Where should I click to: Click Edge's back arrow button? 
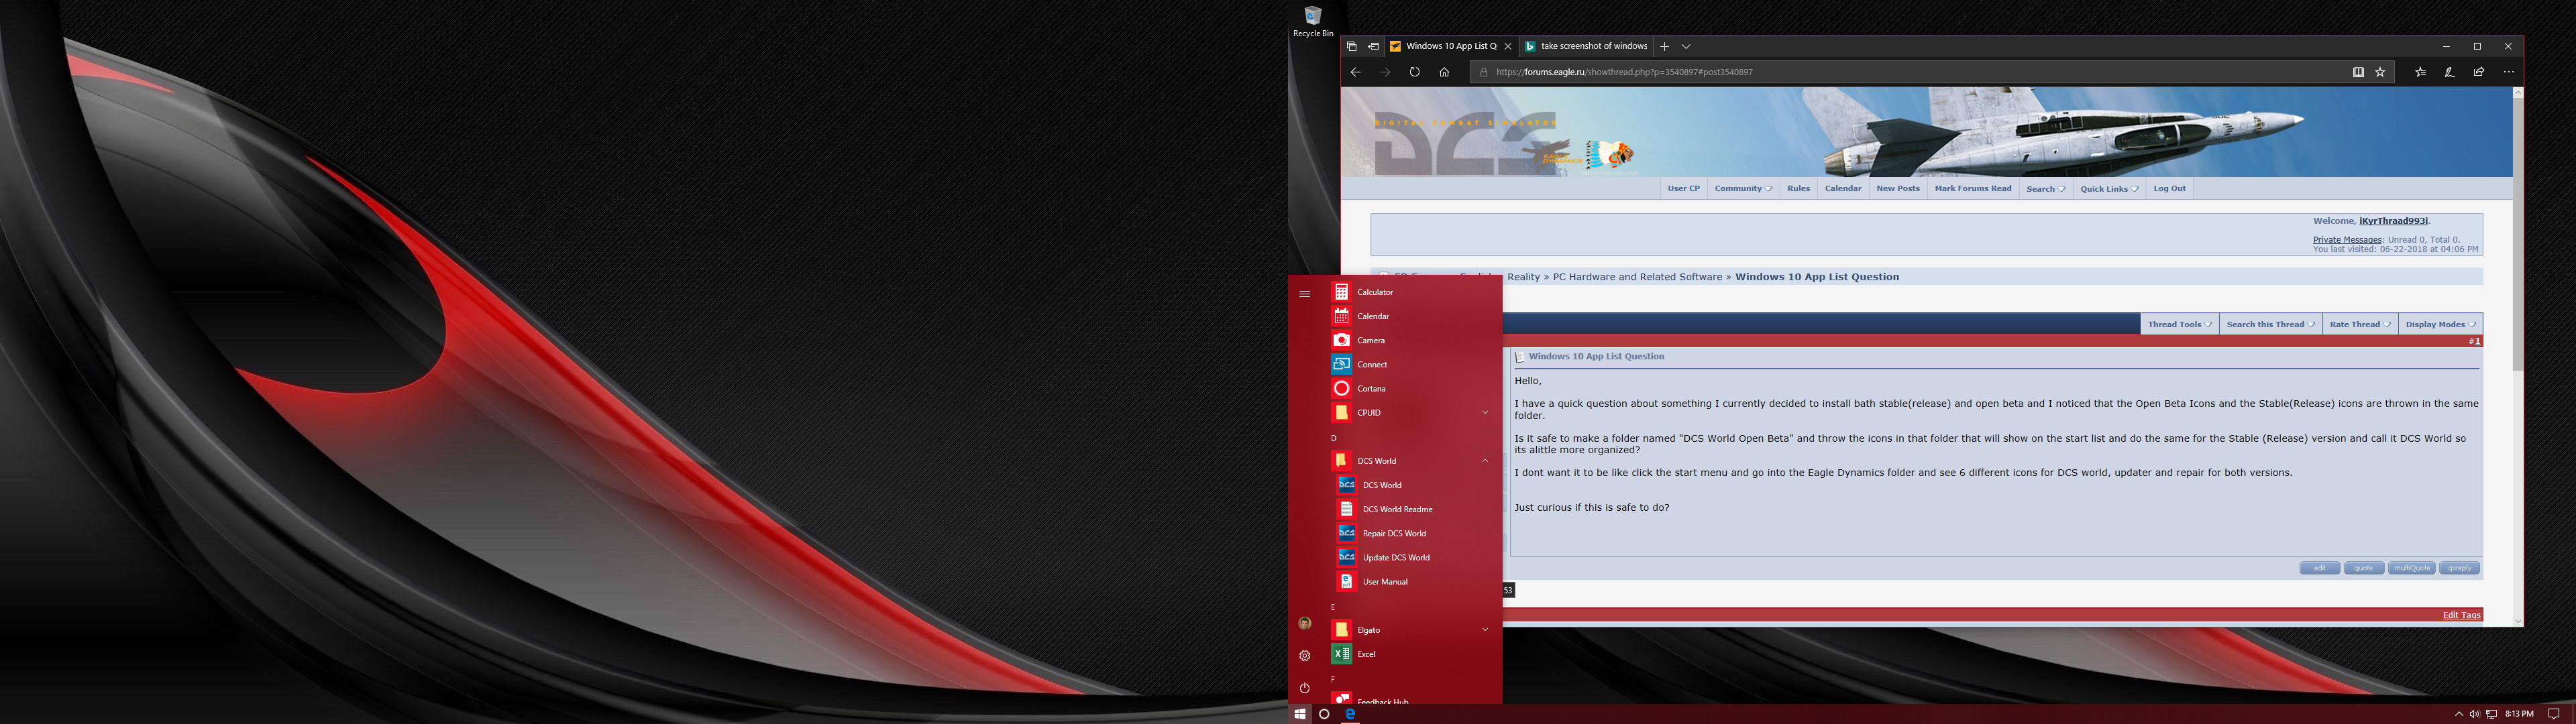1355,72
